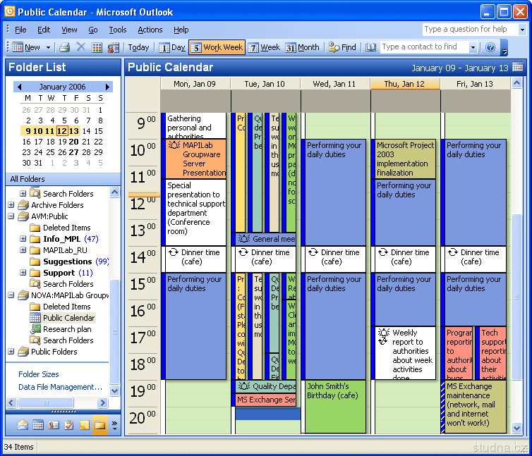The height and width of the screenshot is (456, 532).
Task: Switch calendar to Month view
Action: (302, 47)
